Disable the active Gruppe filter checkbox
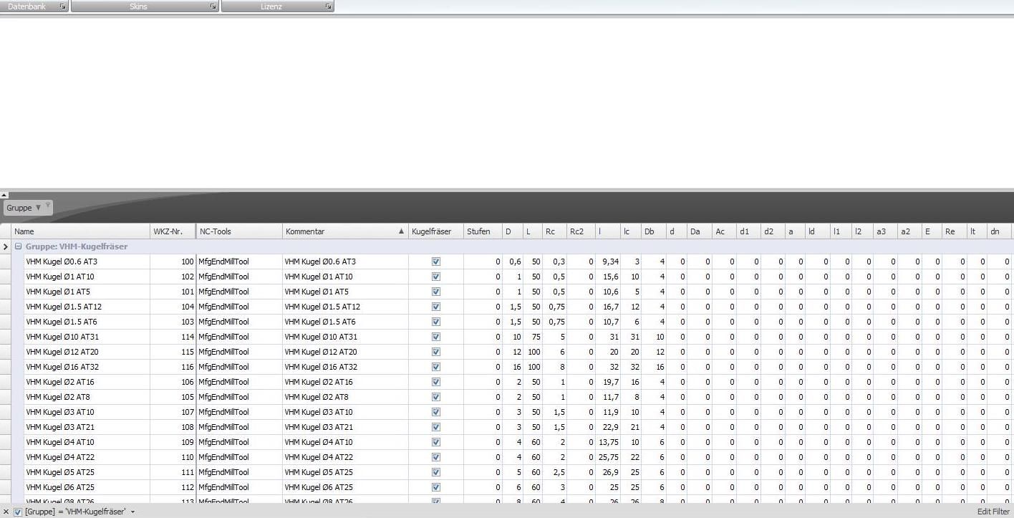Screen dimensions: 1014x518 click(x=18, y=512)
